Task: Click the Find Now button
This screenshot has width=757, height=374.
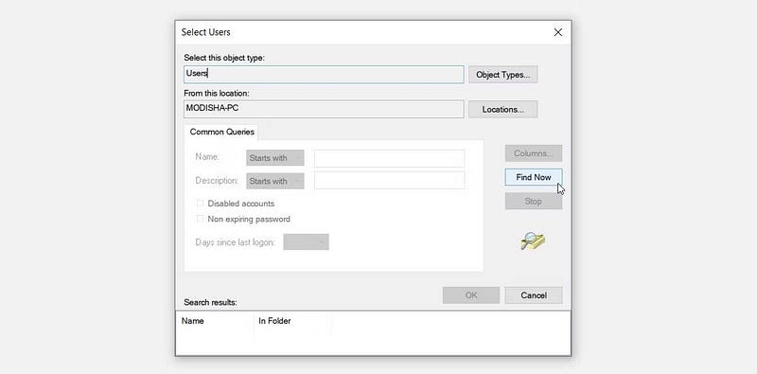Action: (534, 177)
